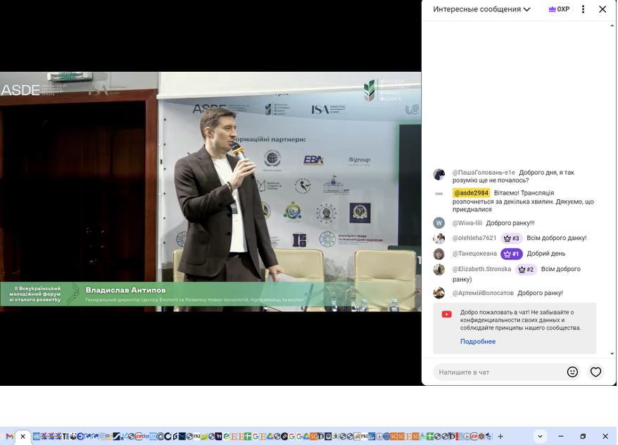Open a new browser tab with plus button
Screen dimensions: 618x445
pyautogui.click(x=500, y=437)
